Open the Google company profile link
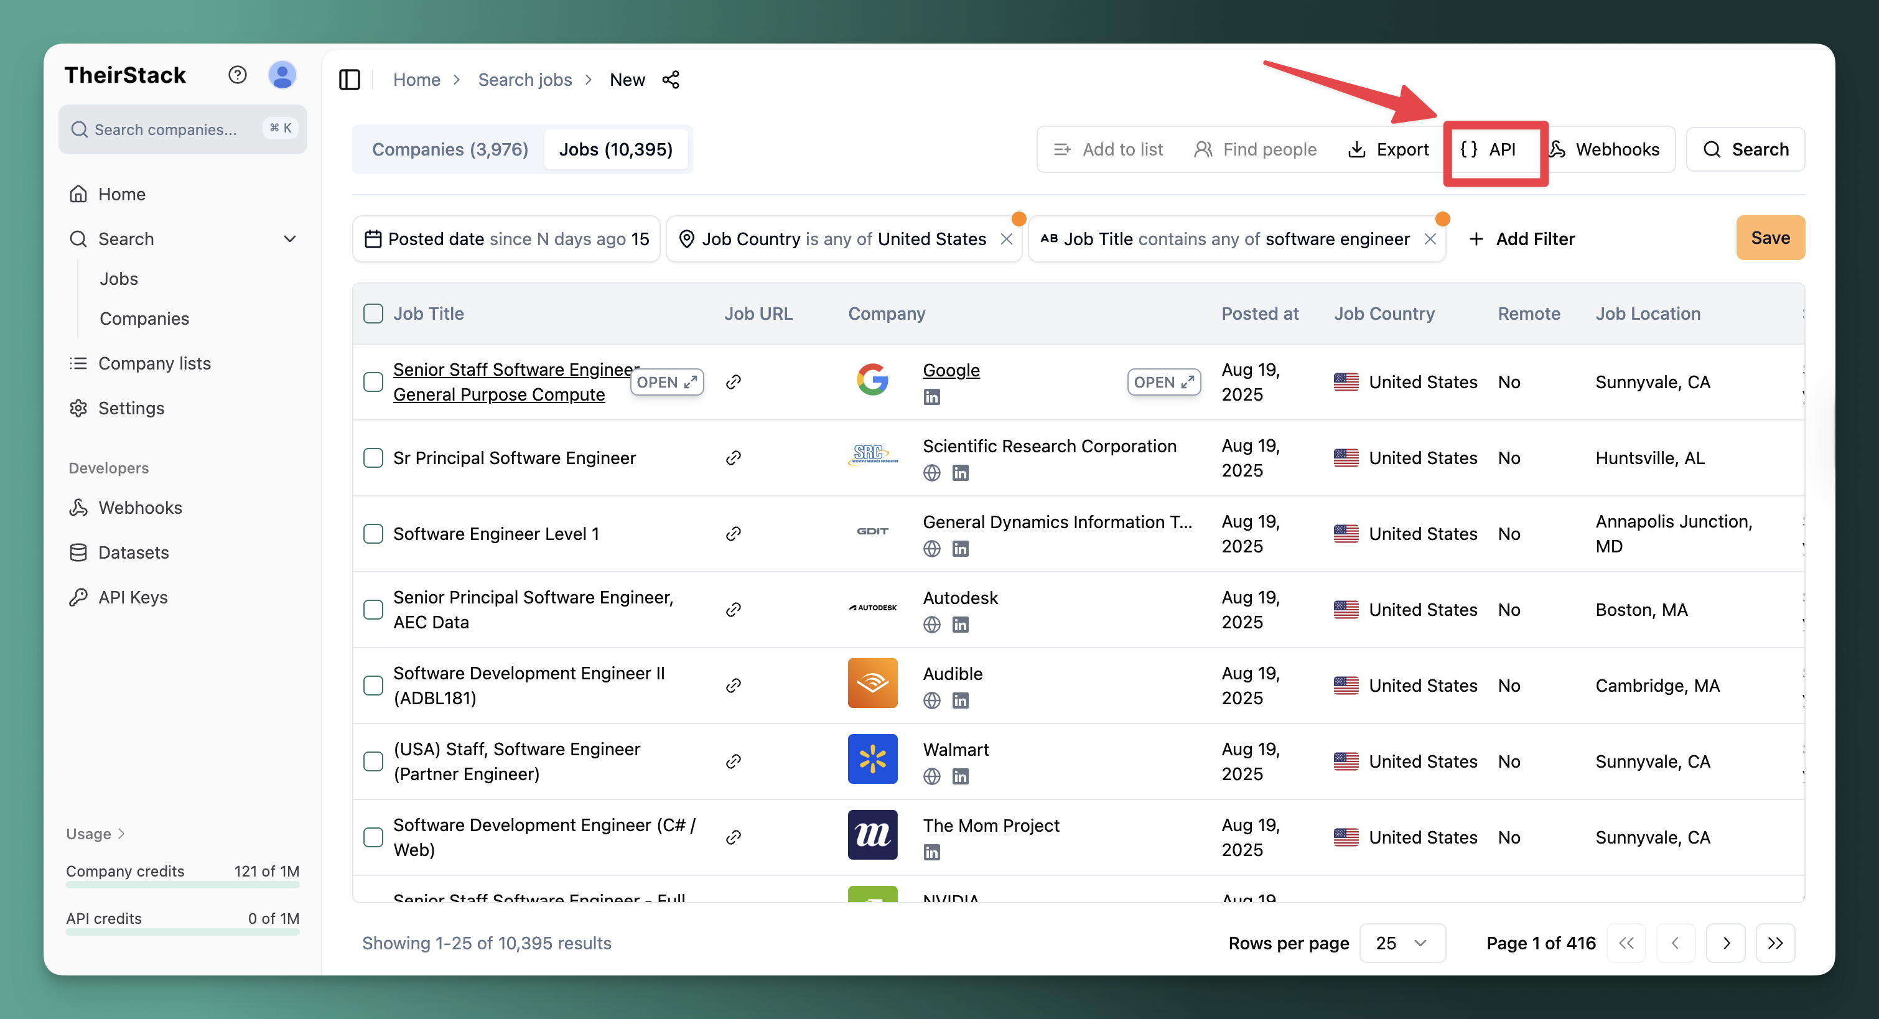The width and height of the screenshot is (1879, 1019). pos(951,370)
